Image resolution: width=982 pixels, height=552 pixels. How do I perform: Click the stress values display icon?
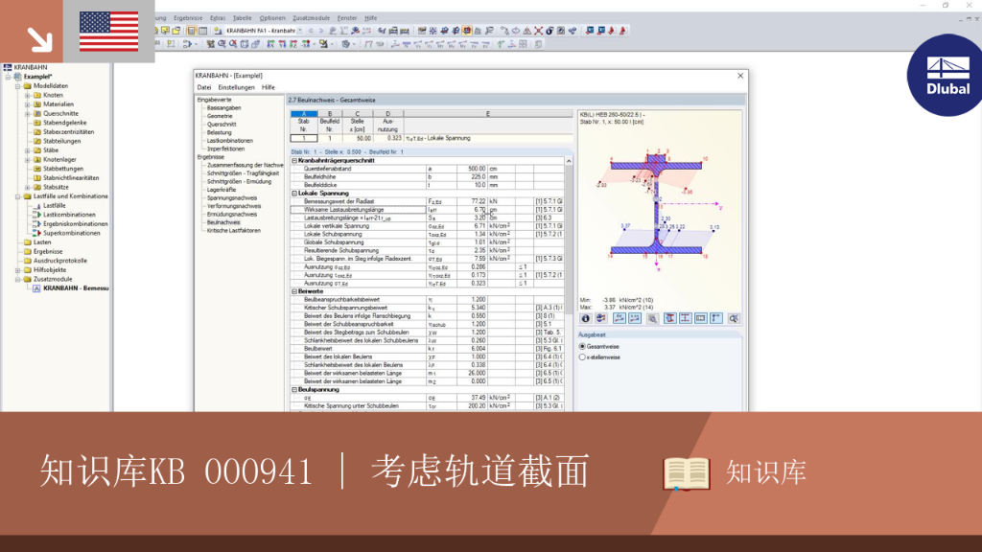(635, 318)
